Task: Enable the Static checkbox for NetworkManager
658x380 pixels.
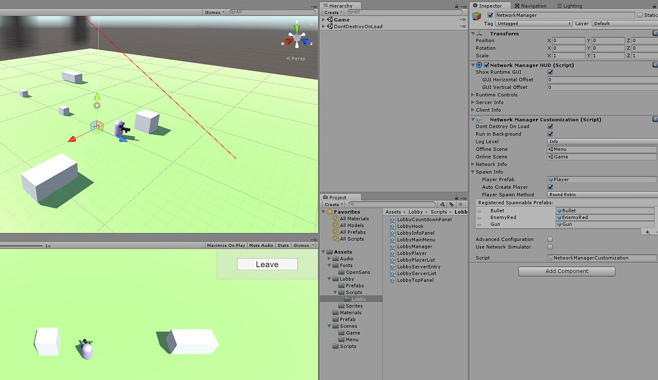Action: coord(640,14)
